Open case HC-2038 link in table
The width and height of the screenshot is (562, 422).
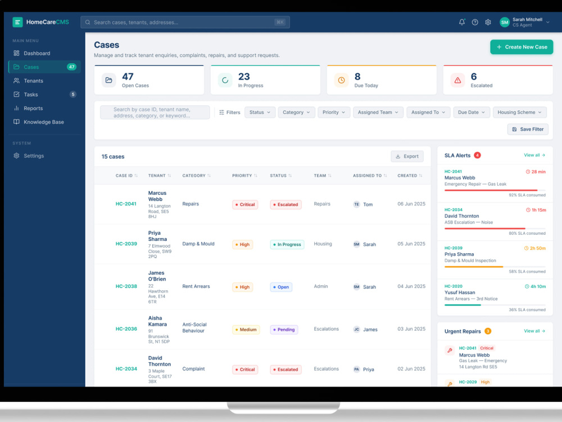coord(126,286)
